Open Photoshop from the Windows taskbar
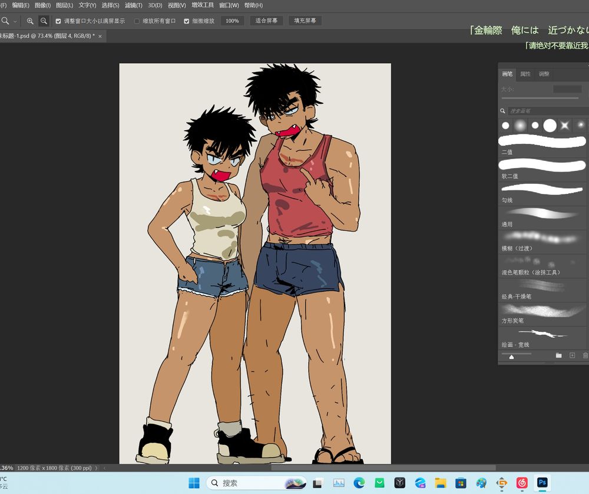The height and width of the screenshot is (494, 589). [x=542, y=483]
